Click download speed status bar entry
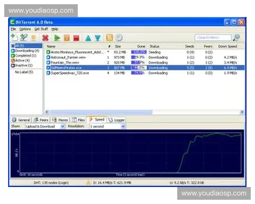Viewport: 255px width, 204px height. point(112,183)
